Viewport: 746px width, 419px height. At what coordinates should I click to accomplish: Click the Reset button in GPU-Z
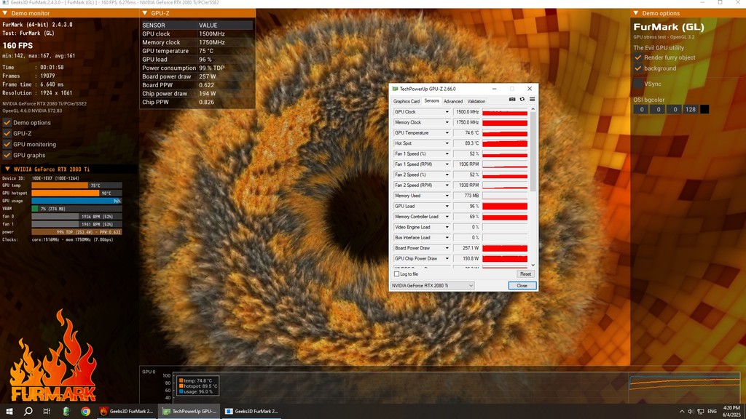[525, 274]
